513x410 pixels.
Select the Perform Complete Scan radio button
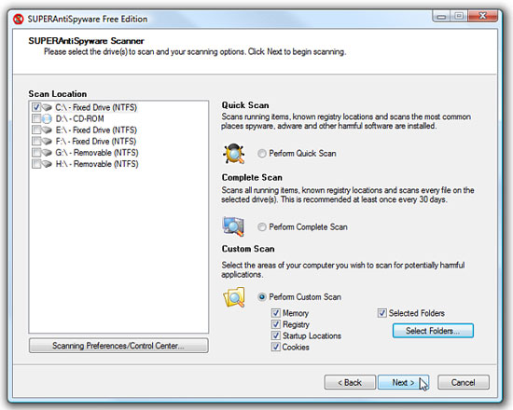point(262,227)
